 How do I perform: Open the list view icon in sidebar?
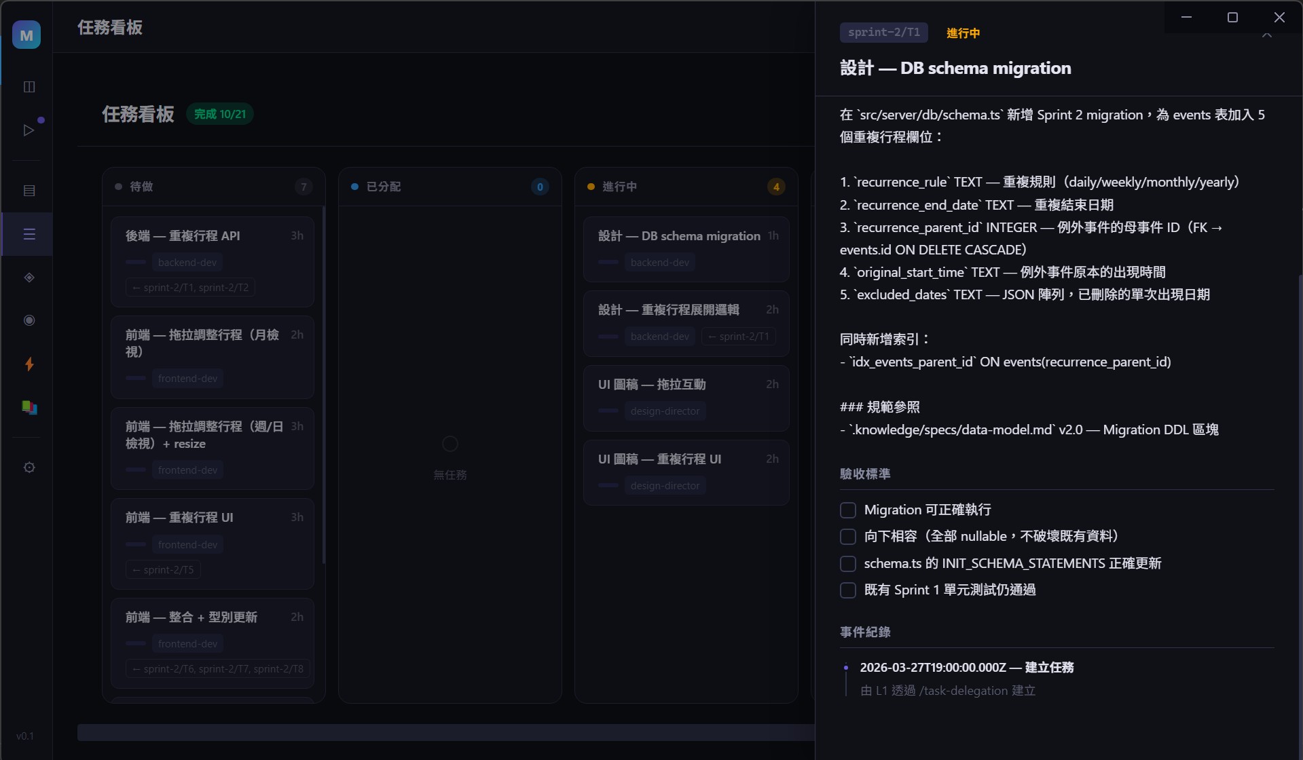coord(29,190)
